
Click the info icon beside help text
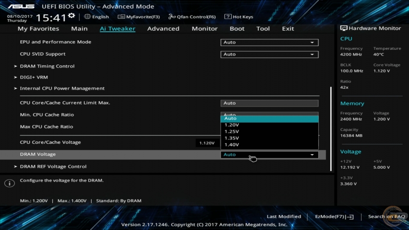[10, 184]
